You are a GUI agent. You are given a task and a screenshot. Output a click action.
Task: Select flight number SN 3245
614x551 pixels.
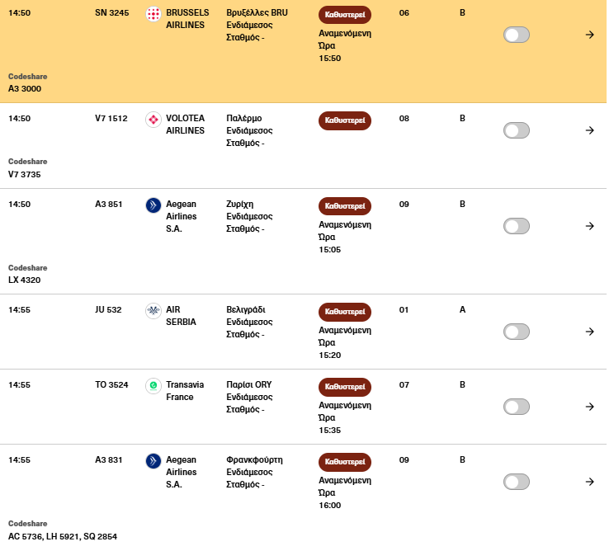tap(112, 13)
